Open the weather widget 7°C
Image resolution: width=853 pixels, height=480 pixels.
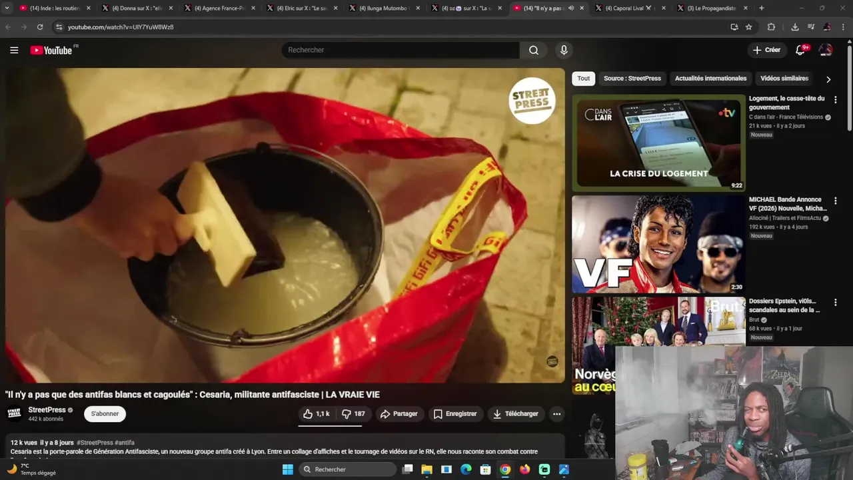(x=31, y=469)
